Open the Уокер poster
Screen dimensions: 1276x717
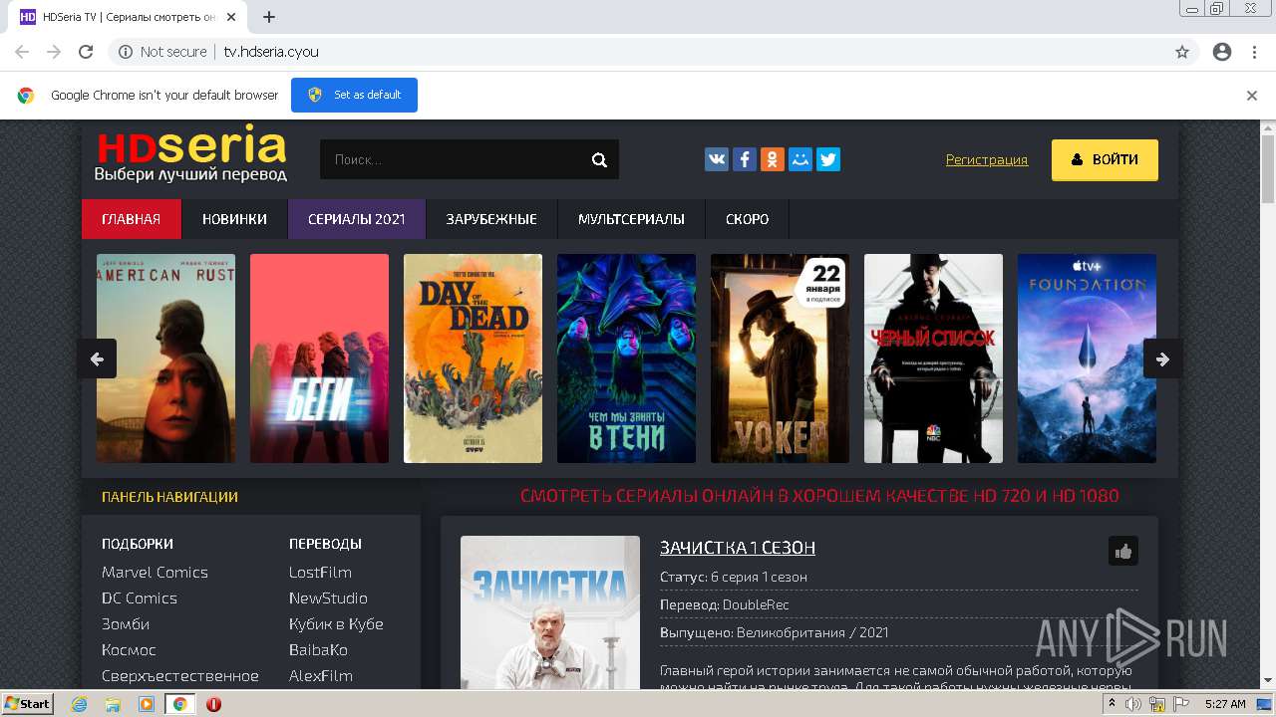click(x=780, y=358)
